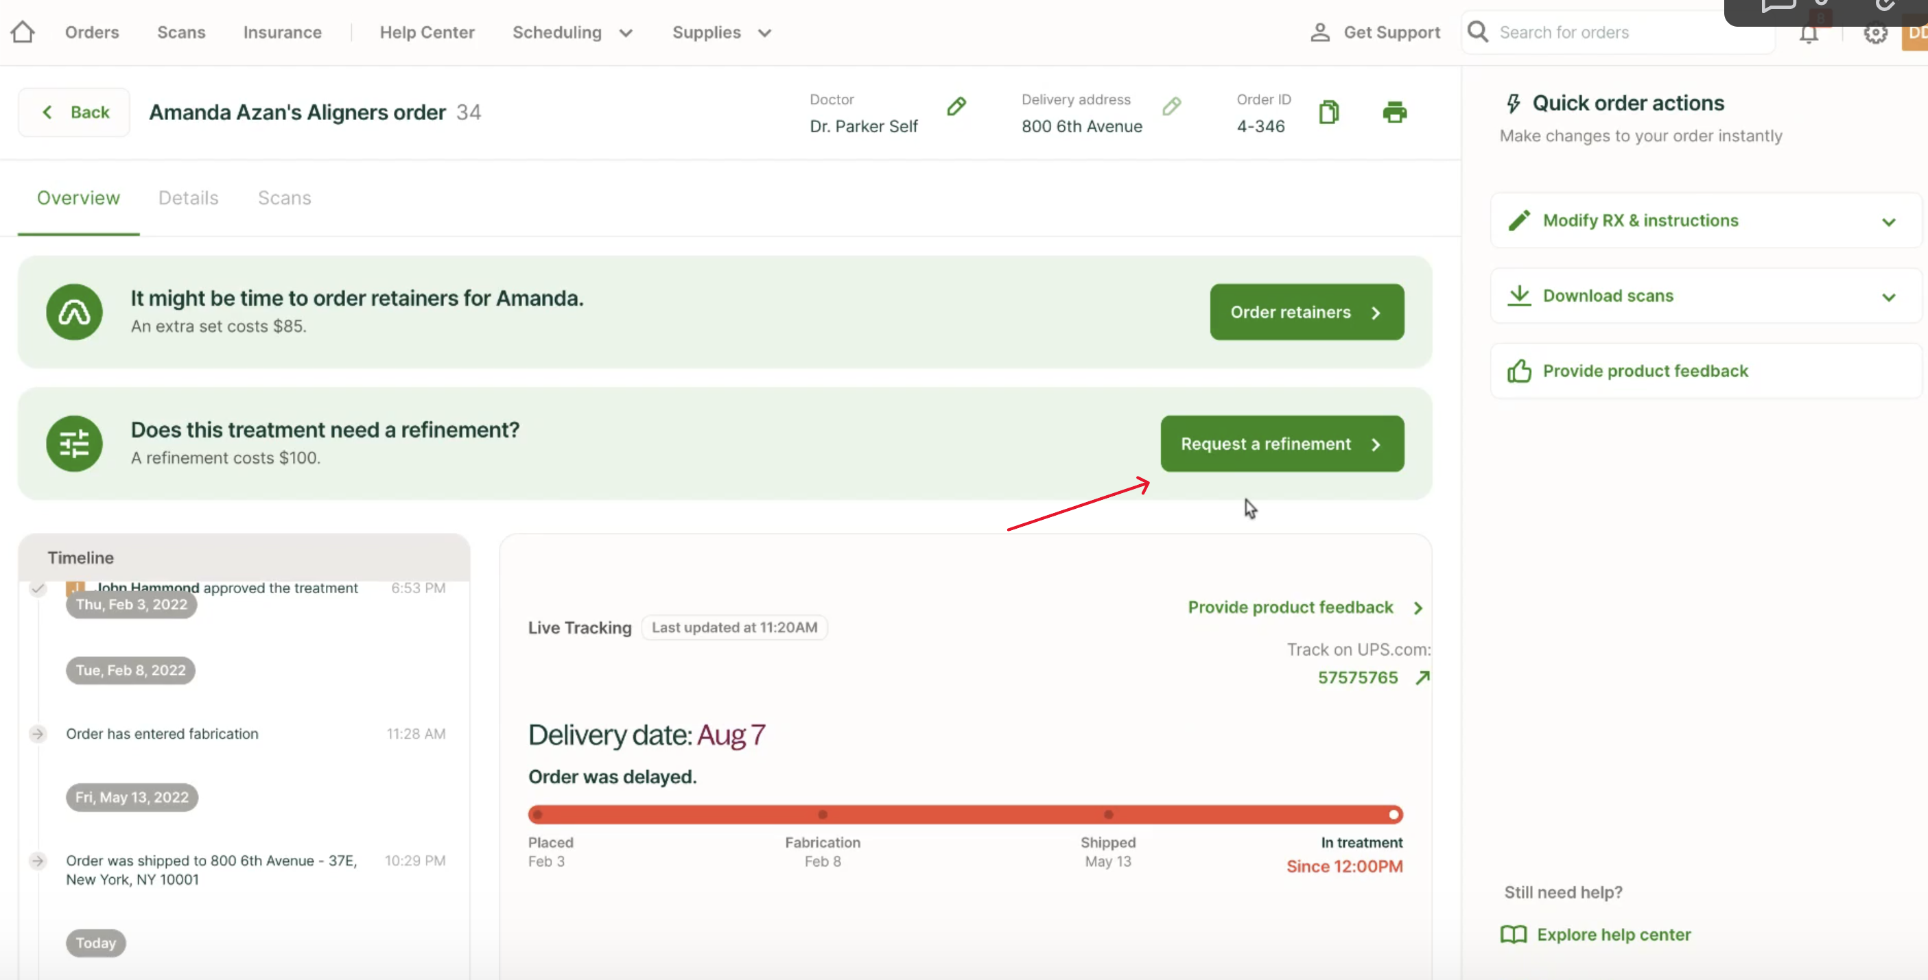Edit delivery address pencil icon
Screen dimensions: 1928x980
(1171, 107)
